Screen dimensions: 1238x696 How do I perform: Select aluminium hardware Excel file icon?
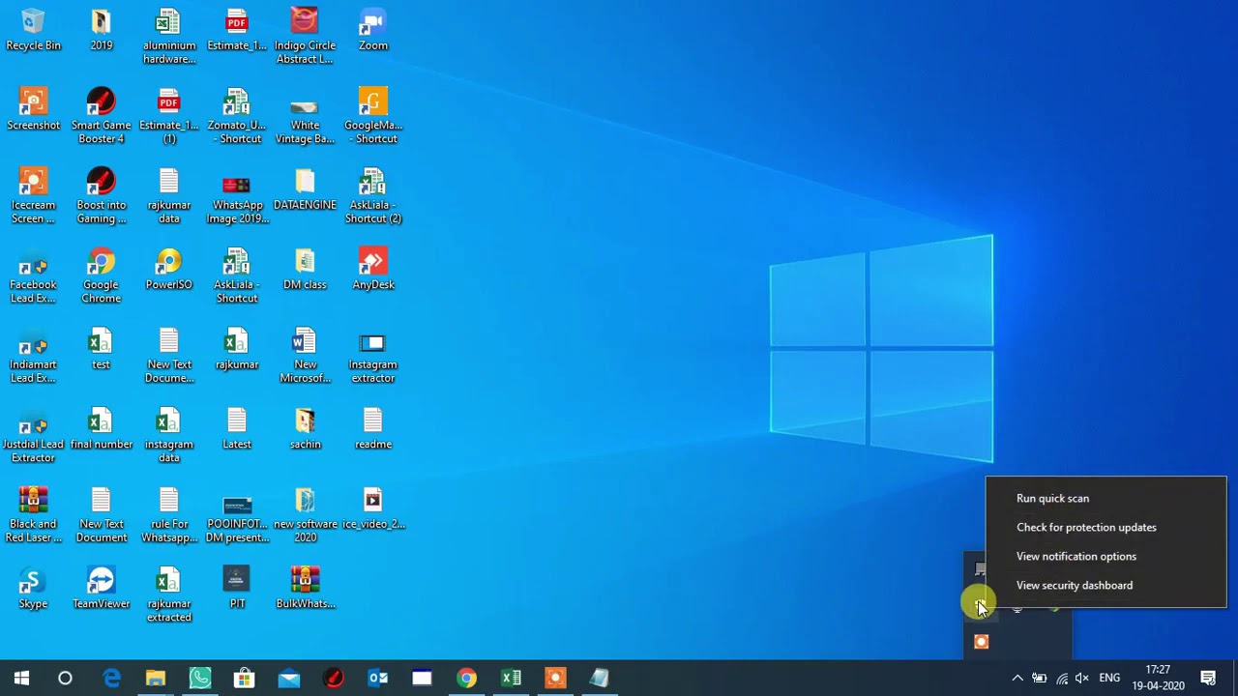coord(169,37)
